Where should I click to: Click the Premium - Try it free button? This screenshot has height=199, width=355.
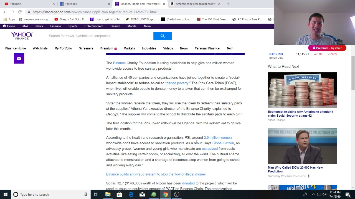point(327,48)
